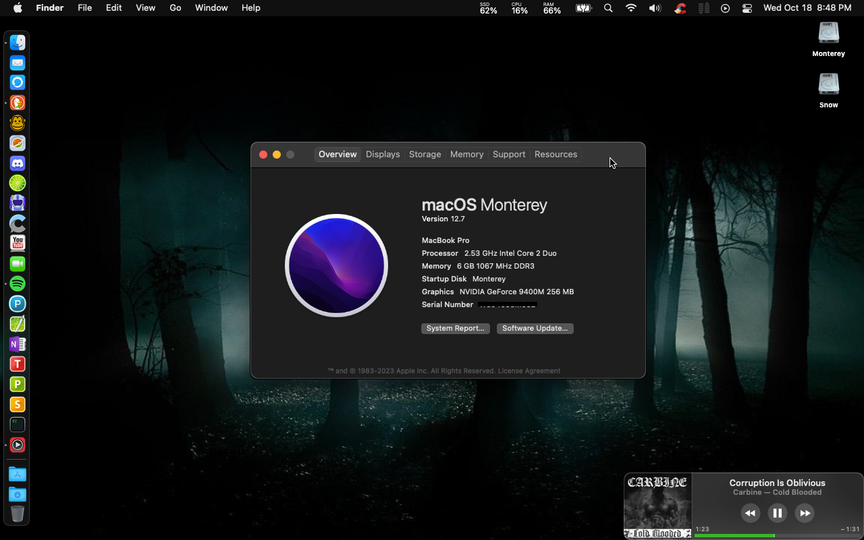The height and width of the screenshot is (540, 864).
Task: Open Spotlight search in menu bar
Action: (608, 8)
